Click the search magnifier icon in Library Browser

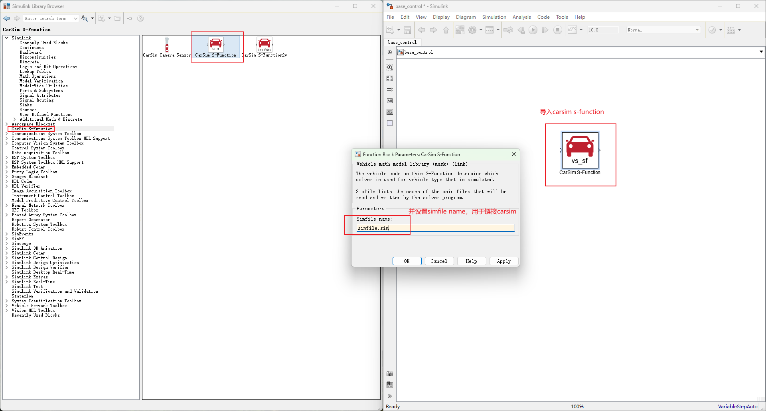point(84,18)
